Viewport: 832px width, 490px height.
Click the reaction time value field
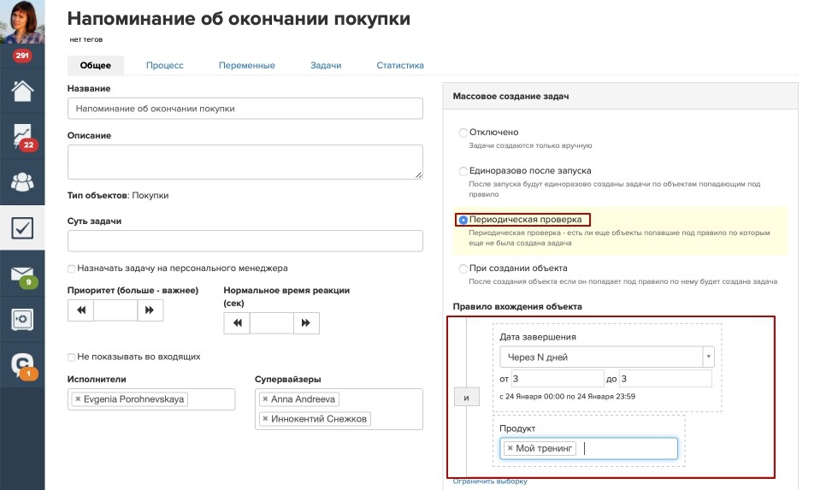[x=272, y=322]
